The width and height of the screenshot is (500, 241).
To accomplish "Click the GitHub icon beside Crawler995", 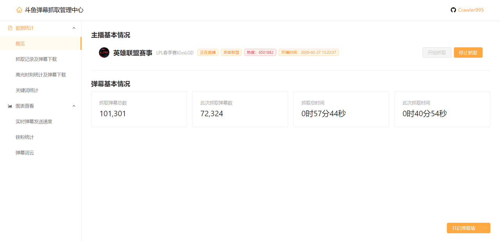I will coord(453,10).
